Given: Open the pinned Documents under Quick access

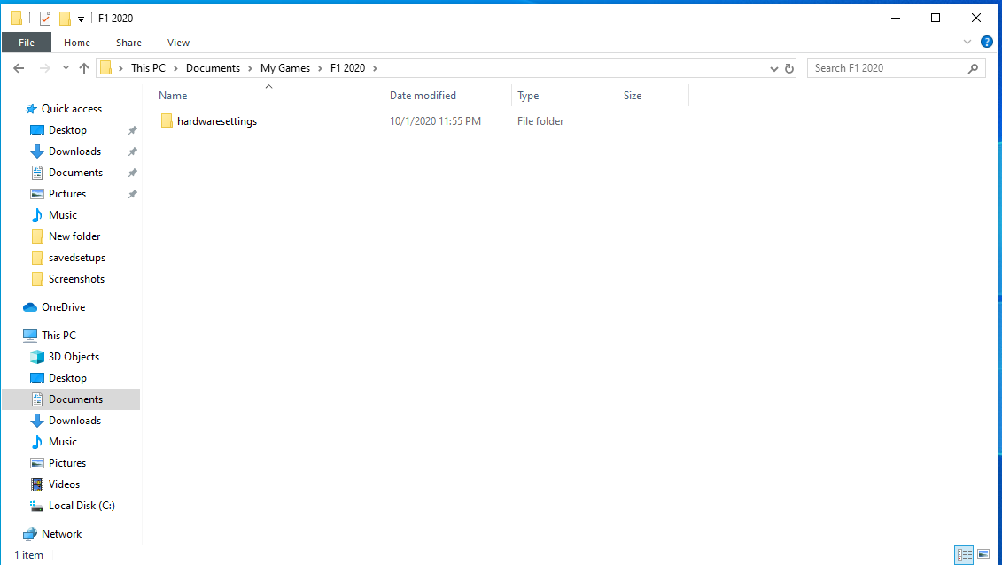Looking at the screenshot, I should [x=75, y=173].
